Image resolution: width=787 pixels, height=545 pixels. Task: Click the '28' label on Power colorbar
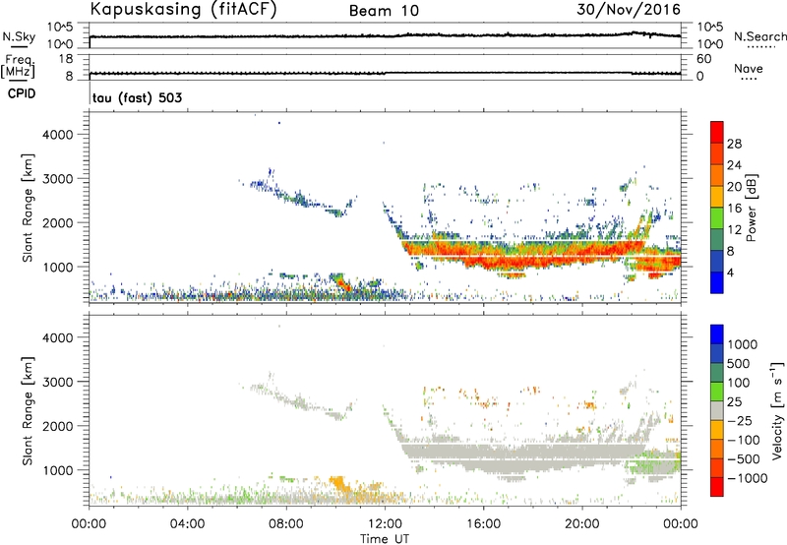734,144
